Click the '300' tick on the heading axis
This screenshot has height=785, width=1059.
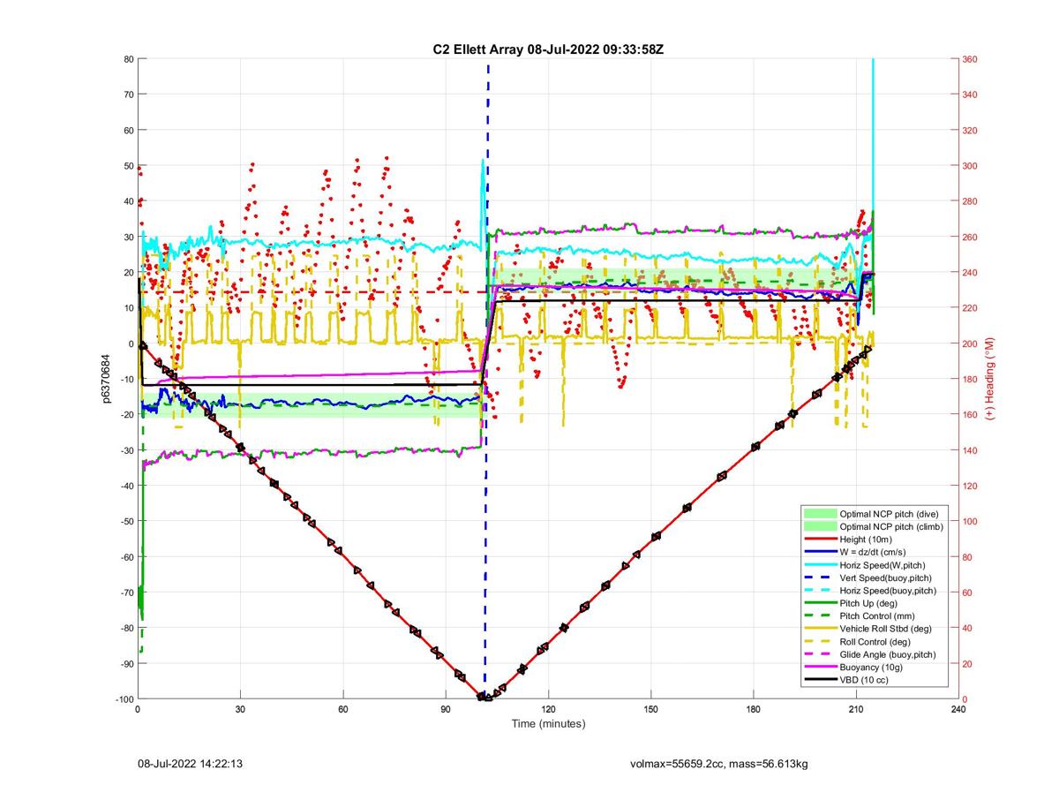click(971, 166)
